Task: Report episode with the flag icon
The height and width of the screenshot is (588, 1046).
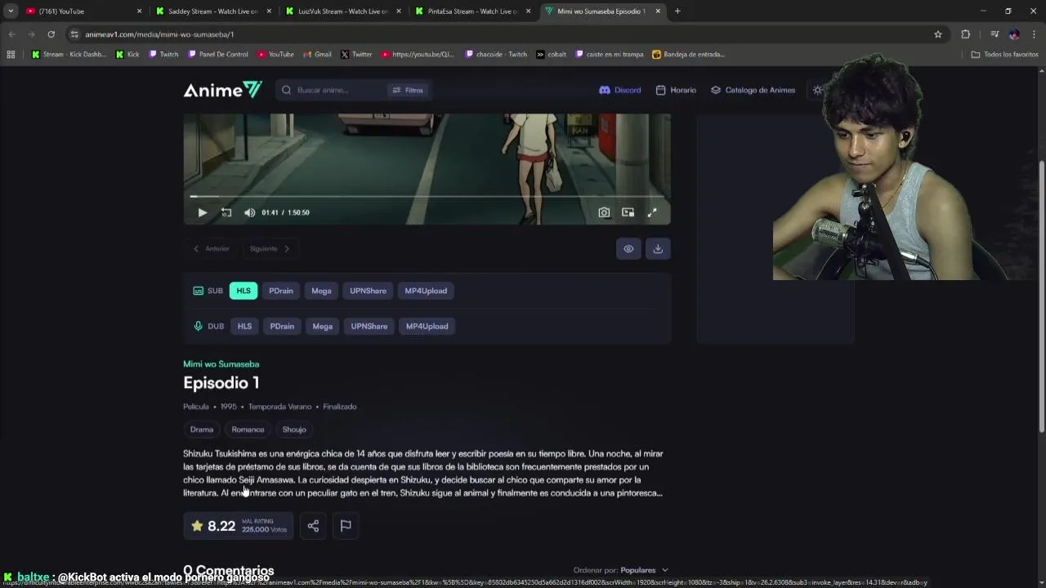Action: [346, 526]
